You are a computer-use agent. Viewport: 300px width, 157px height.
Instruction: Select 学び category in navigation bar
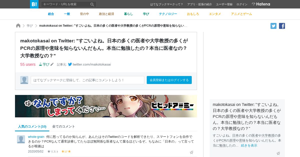146,14
